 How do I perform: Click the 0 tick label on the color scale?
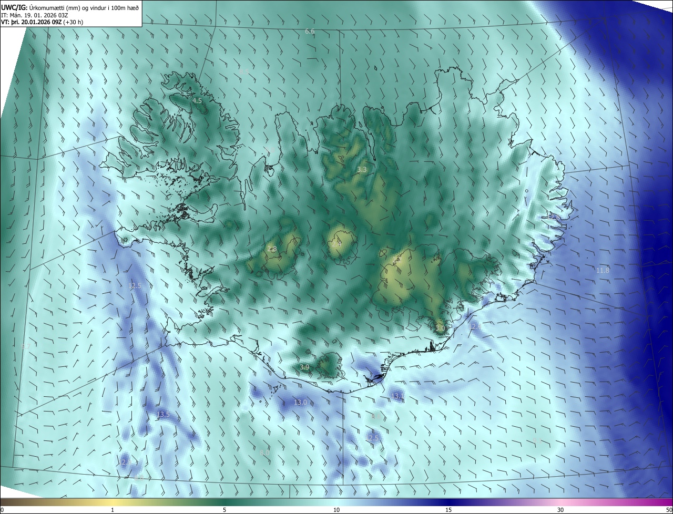click(x=2, y=510)
